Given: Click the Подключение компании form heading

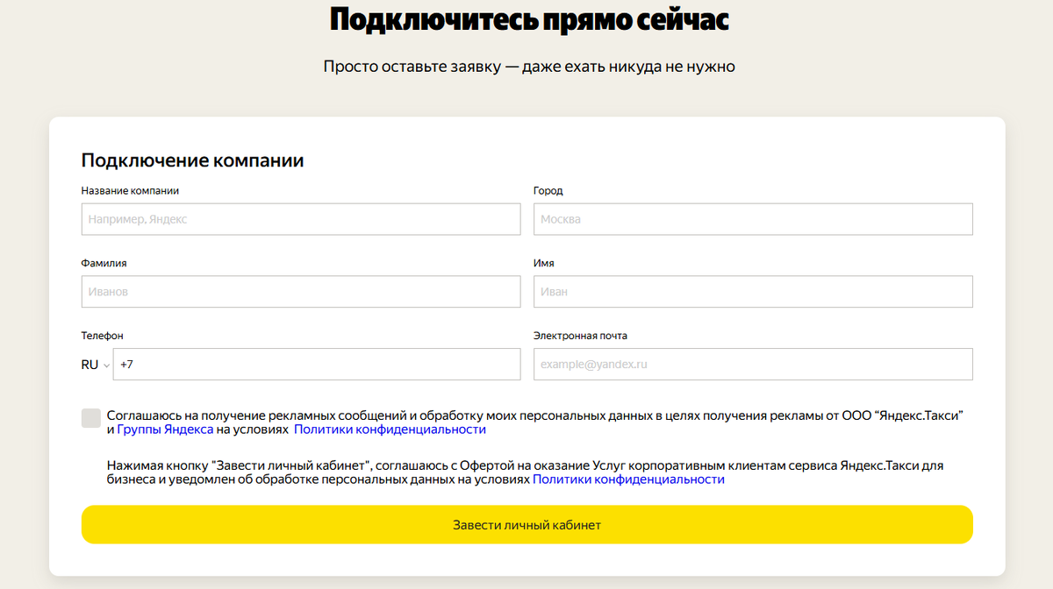Looking at the screenshot, I should tap(191, 160).
